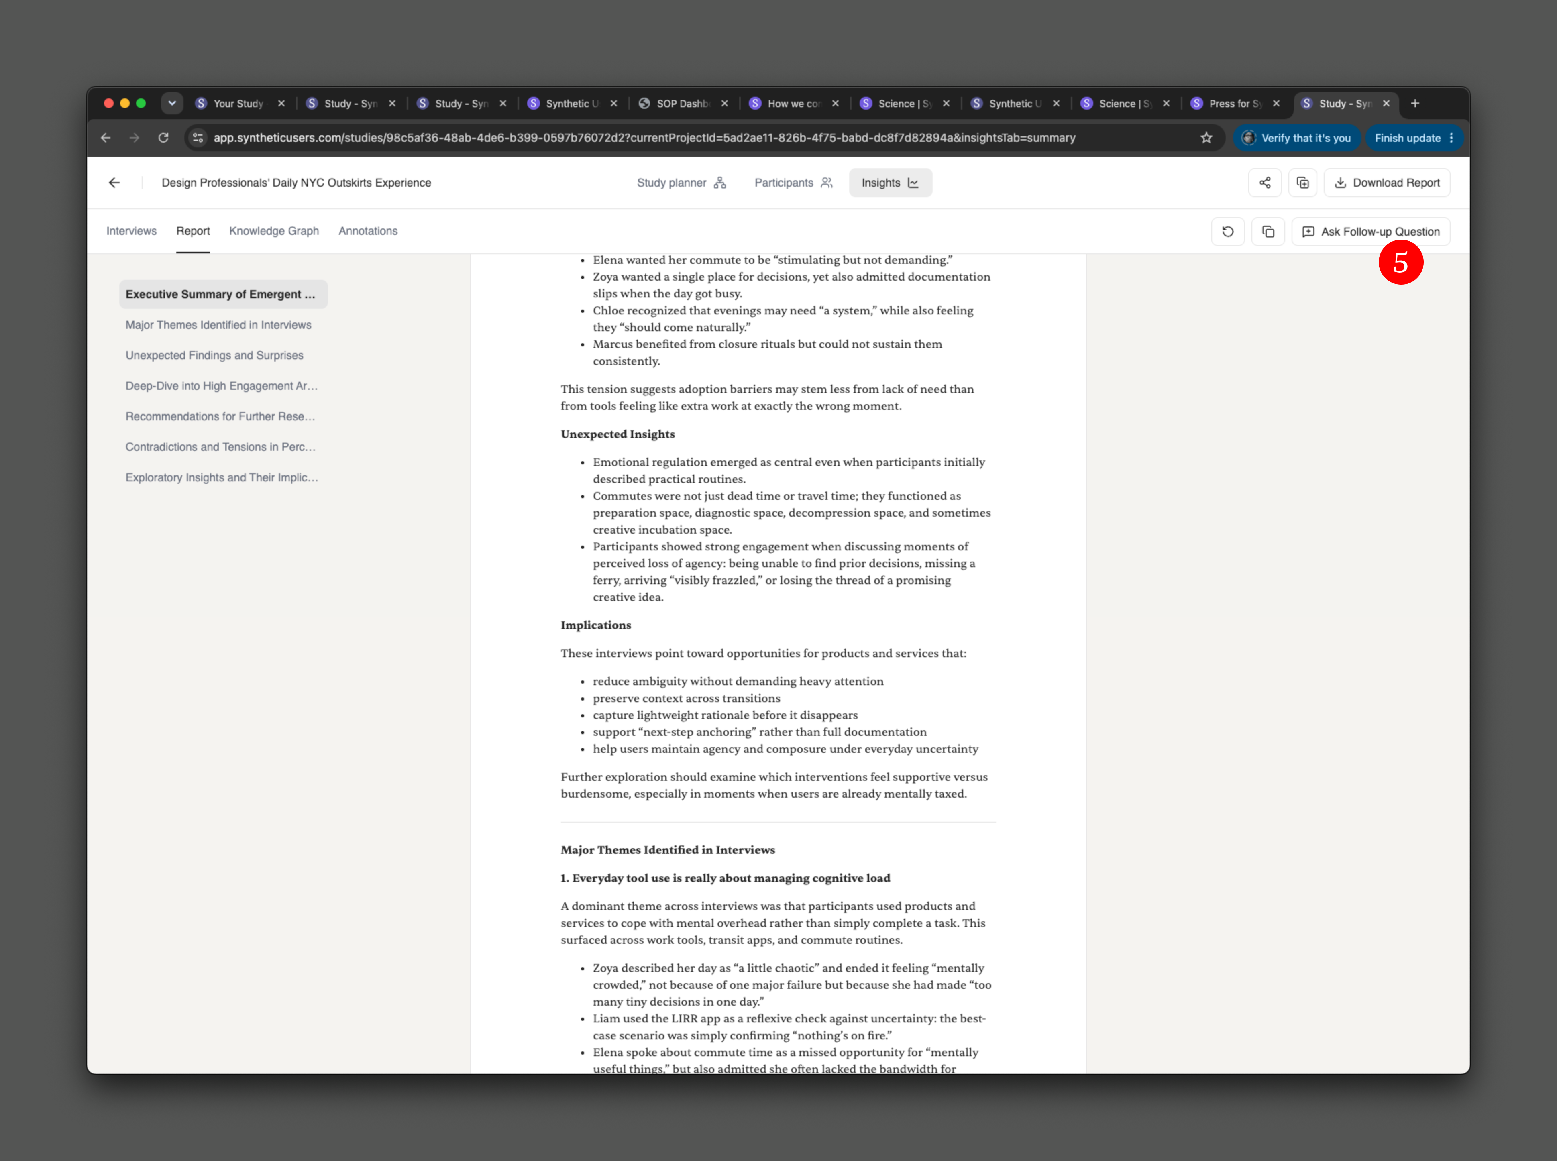Click the bullet starting 'Marcus benefited from closure rituals'
The width and height of the screenshot is (1557, 1161).
[x=768, y=353]
